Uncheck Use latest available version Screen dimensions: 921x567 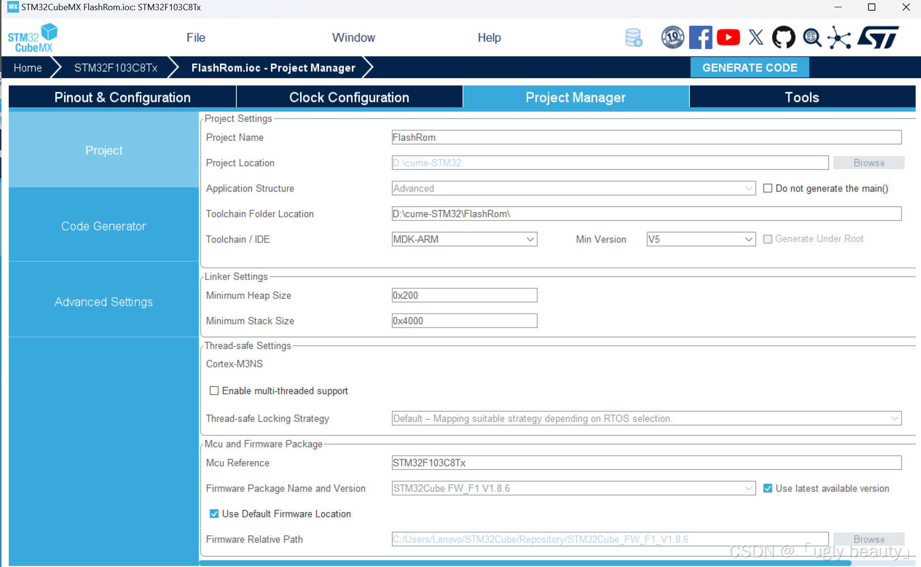pyautogui.click(x=768, y=488)
